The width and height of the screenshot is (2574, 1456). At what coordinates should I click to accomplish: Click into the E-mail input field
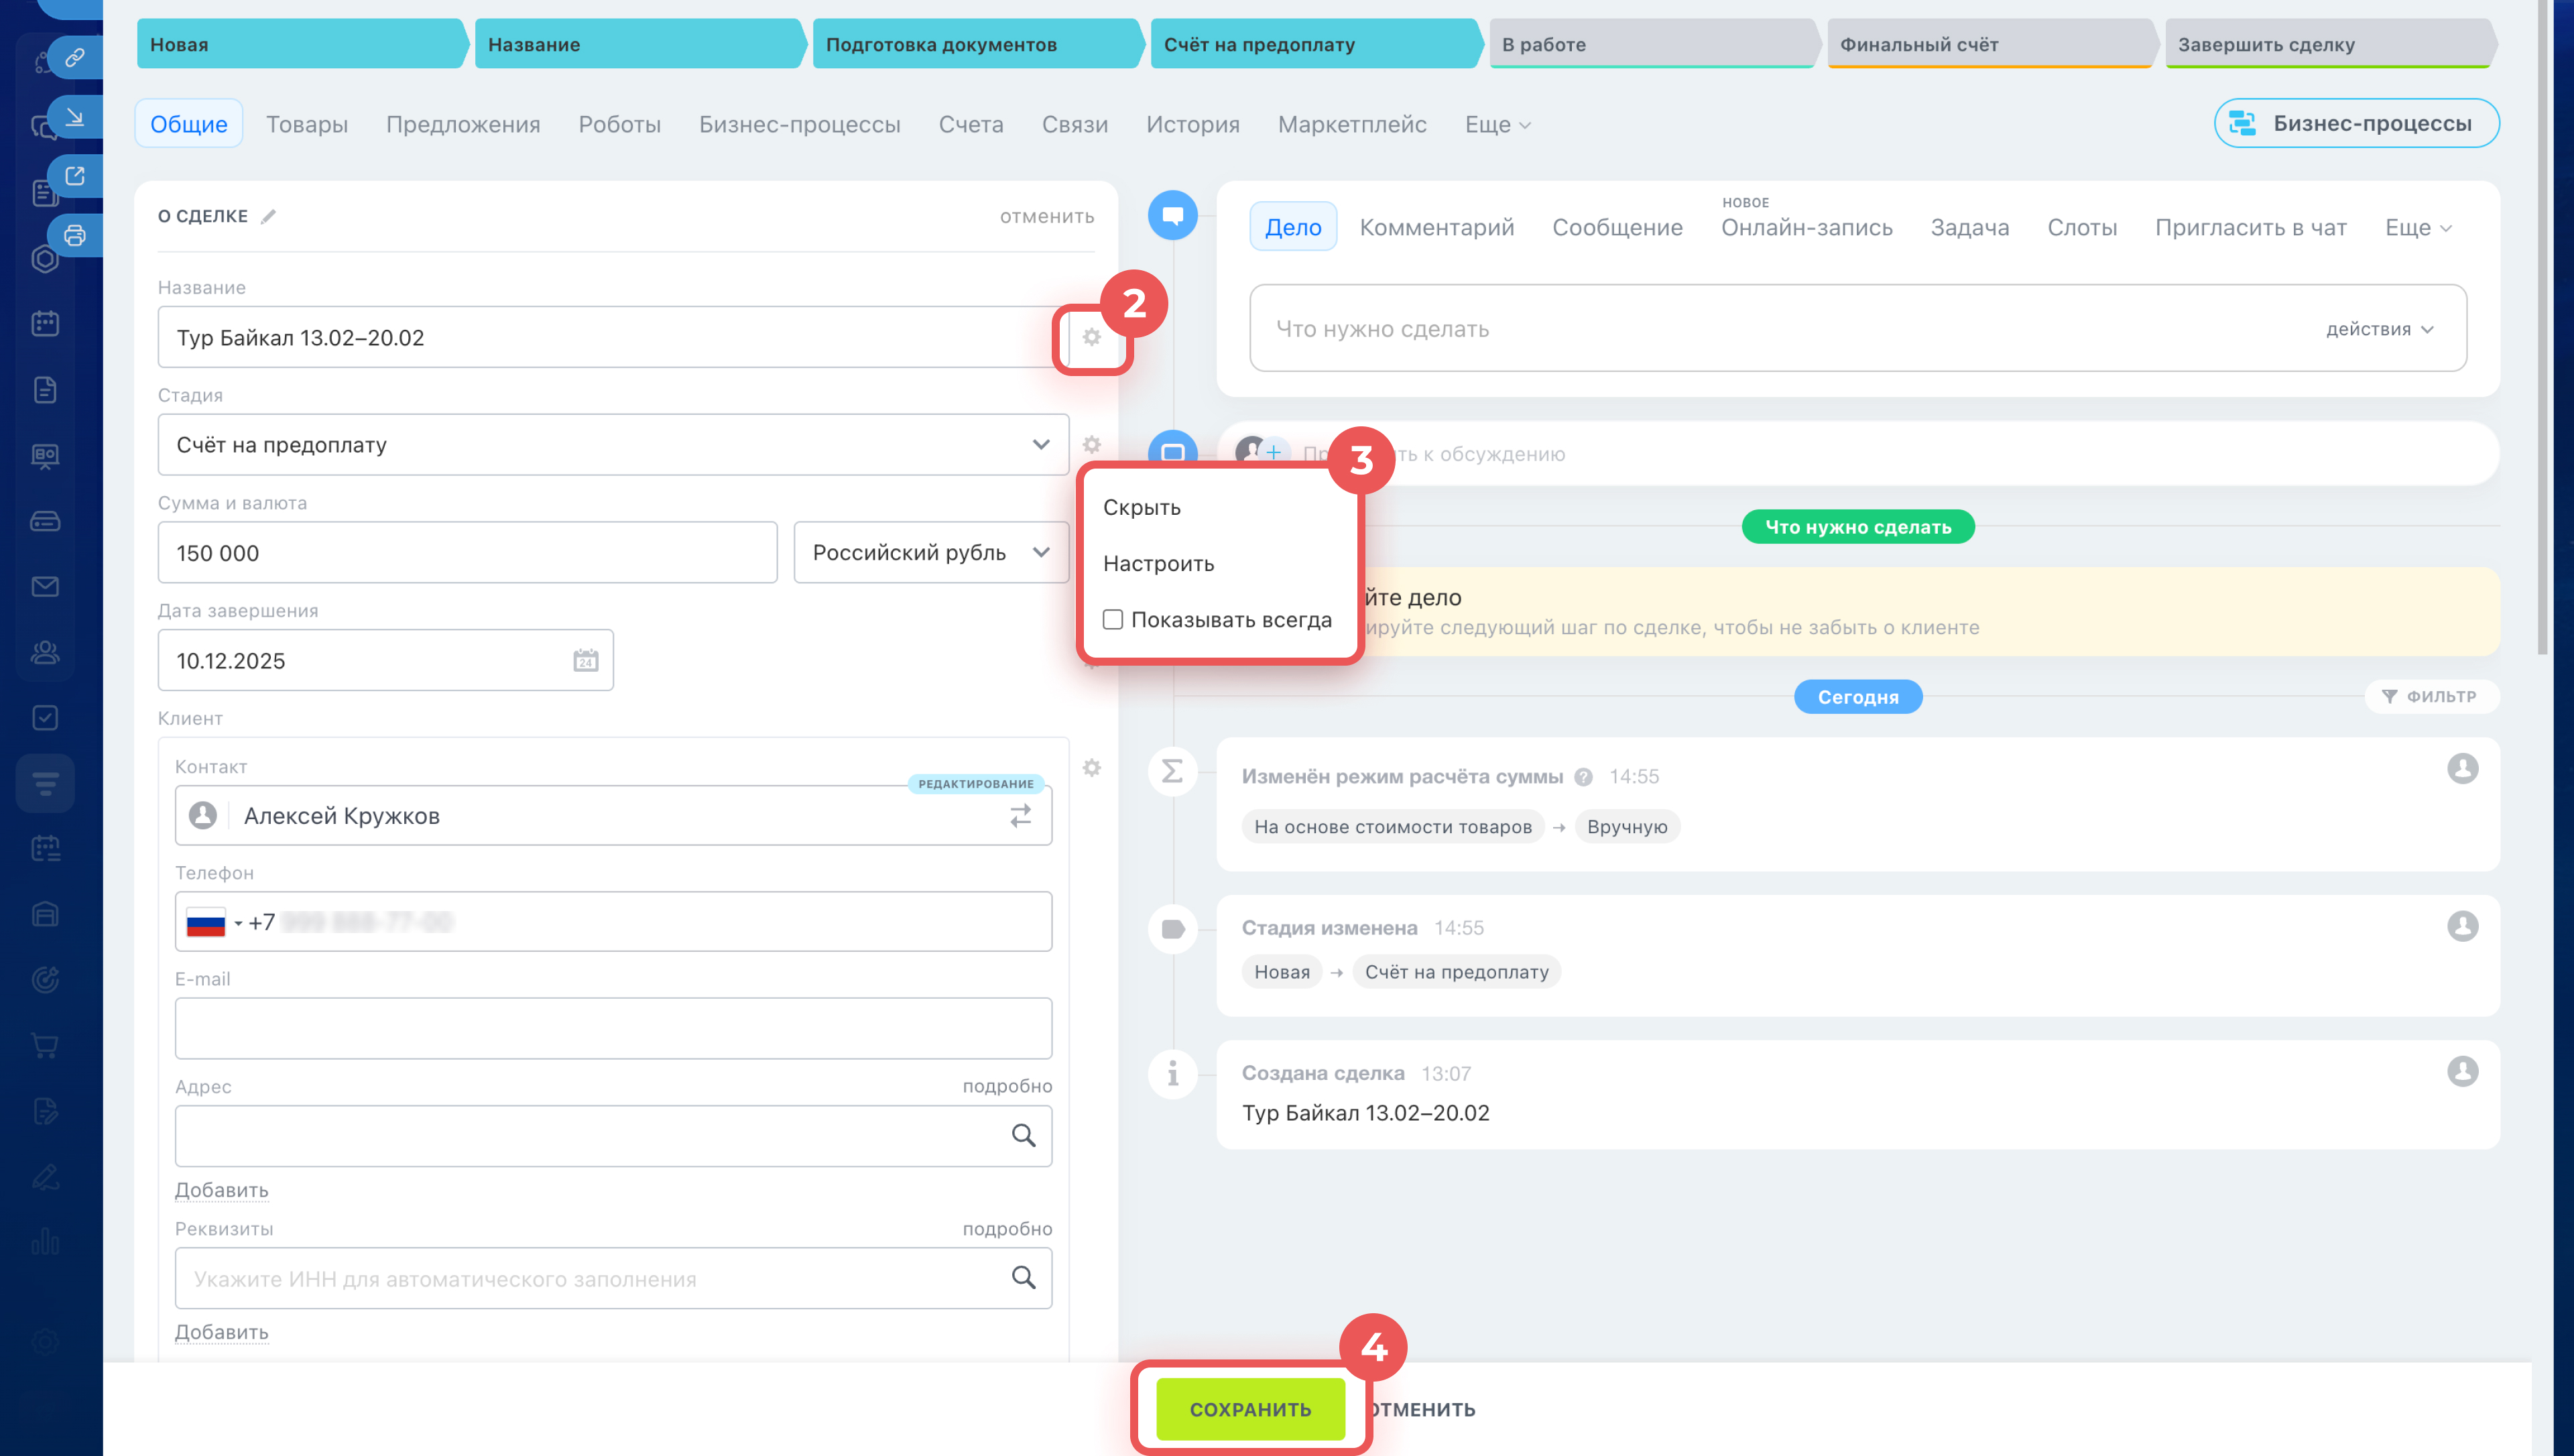click(x=613, y=1029)
